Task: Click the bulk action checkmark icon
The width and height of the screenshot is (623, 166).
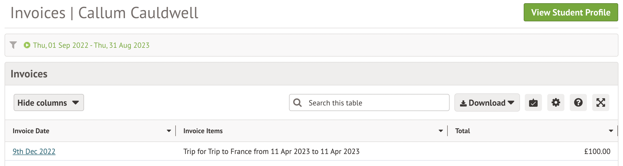Action: click(533, 103)
